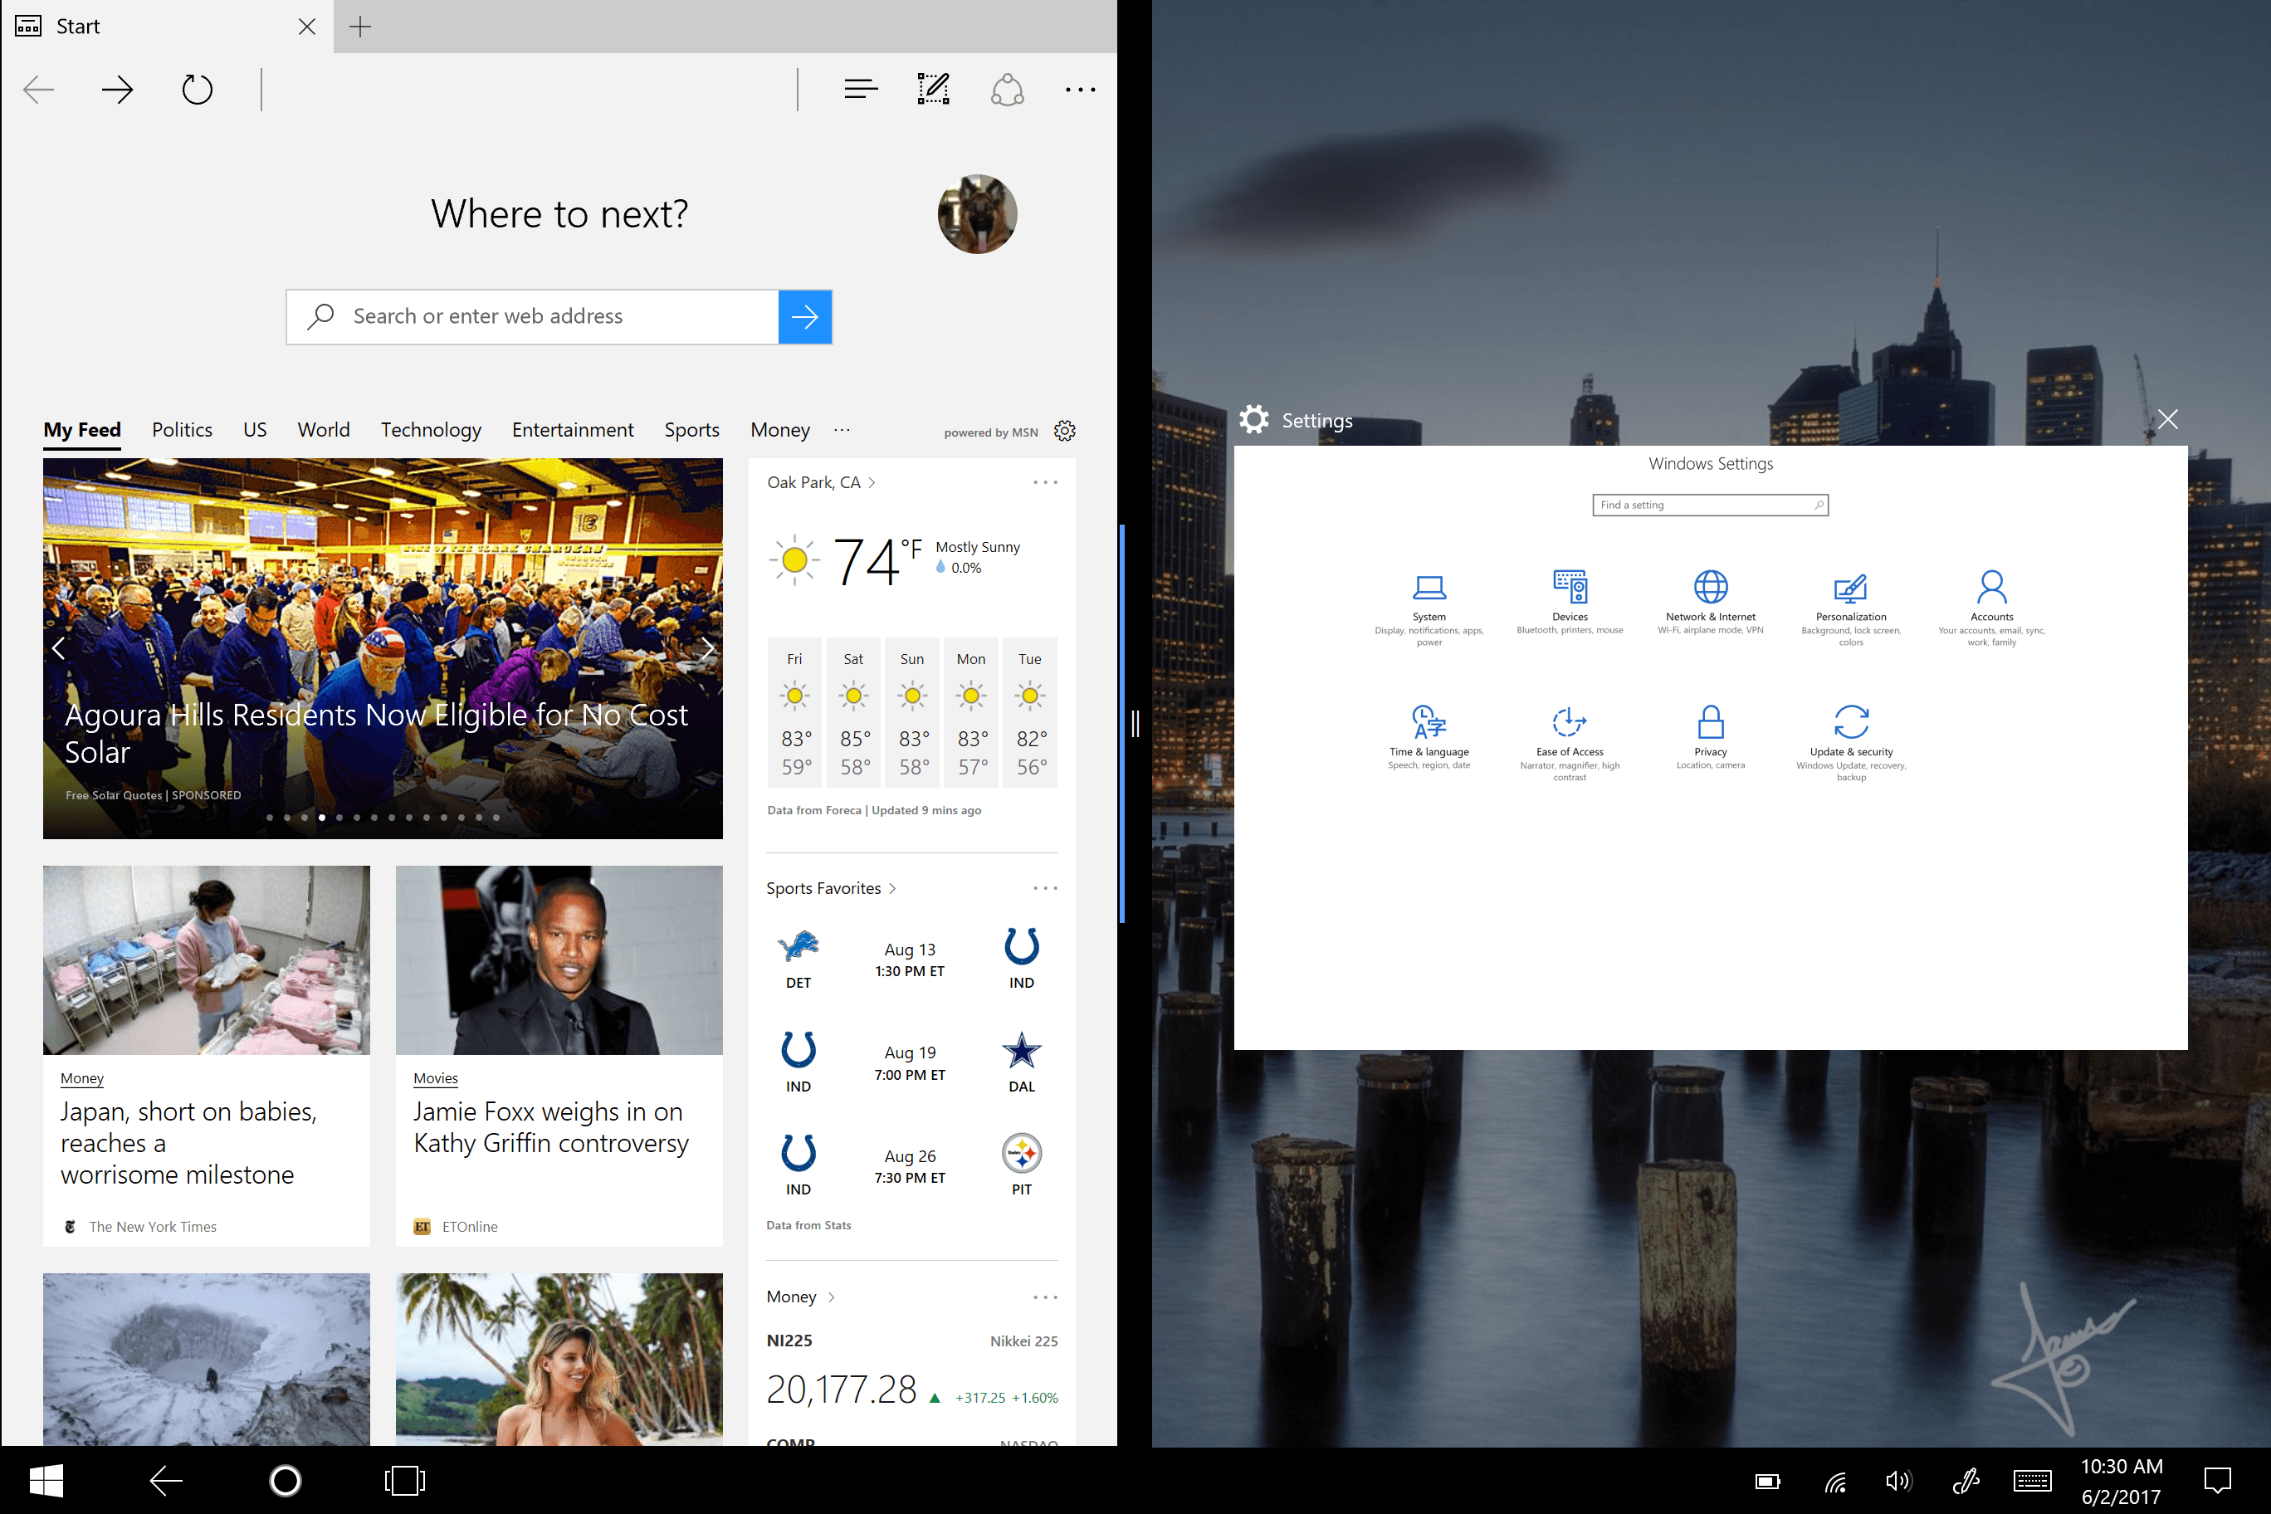This screenshot has height=1514, width=2271.
Task: Click the Edge forward arrow
Action: click(118, 90)
